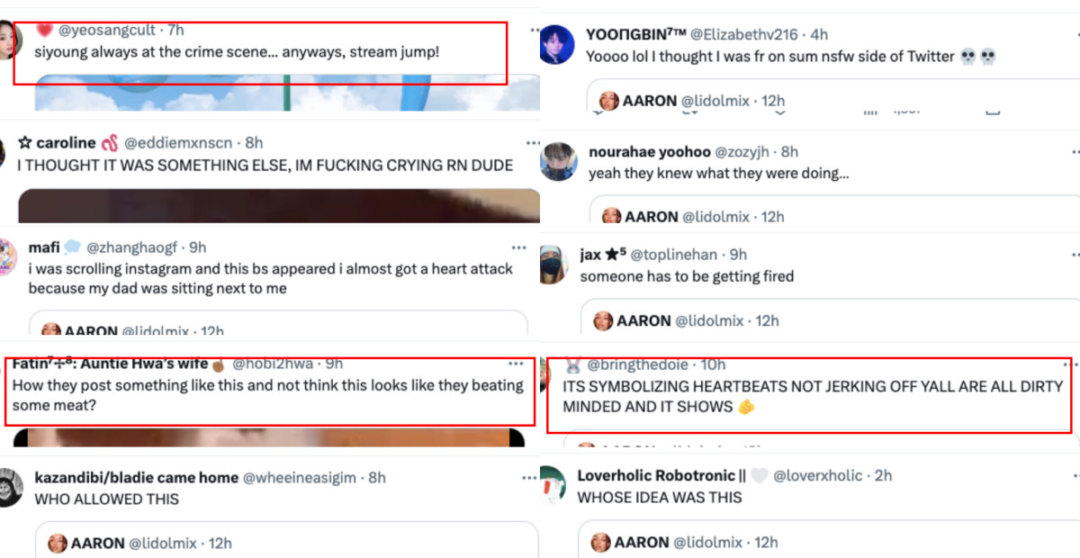Open more options on mafi's tweet
The image size is (1080, 558).
pos(519,247)
